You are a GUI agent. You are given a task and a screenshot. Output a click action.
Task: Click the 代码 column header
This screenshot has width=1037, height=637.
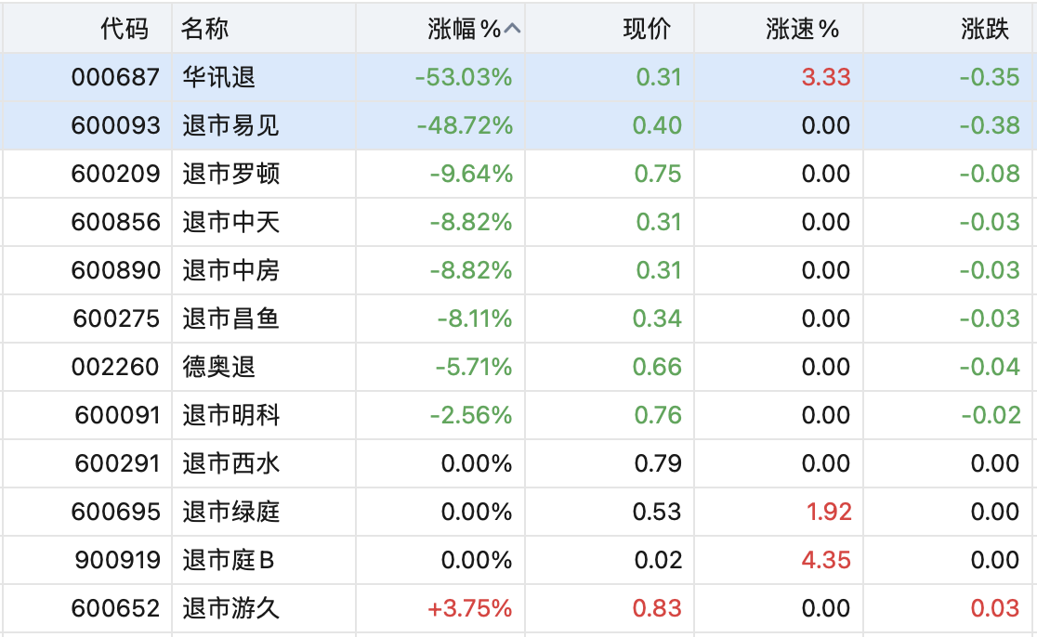125,30
